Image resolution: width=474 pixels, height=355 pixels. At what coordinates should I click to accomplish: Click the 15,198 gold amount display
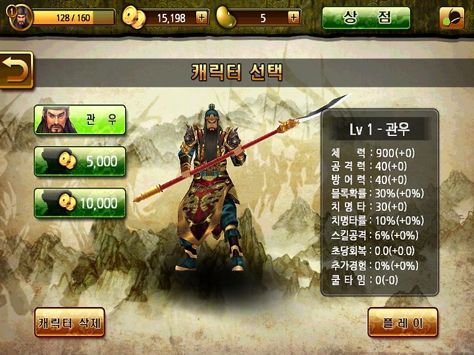point(171,18)
